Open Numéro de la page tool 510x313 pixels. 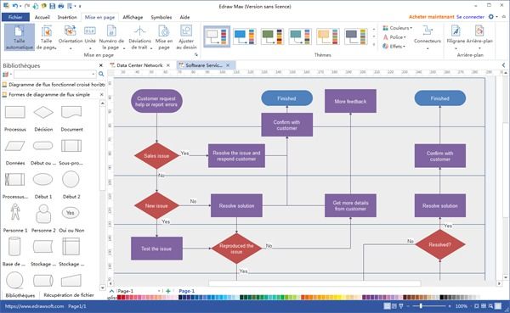click(x=111, y=37)
